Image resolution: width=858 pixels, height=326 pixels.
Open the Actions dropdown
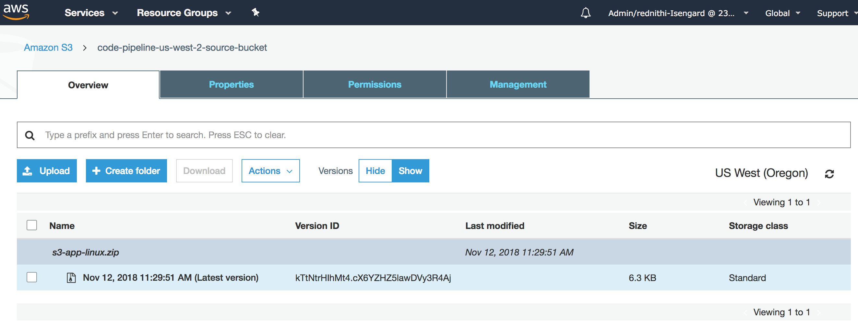pyautogui.click(x=270, y=171)
